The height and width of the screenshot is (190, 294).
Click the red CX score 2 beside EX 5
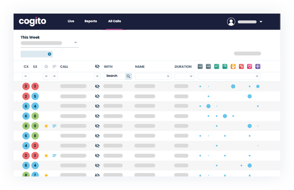point(26,96)
